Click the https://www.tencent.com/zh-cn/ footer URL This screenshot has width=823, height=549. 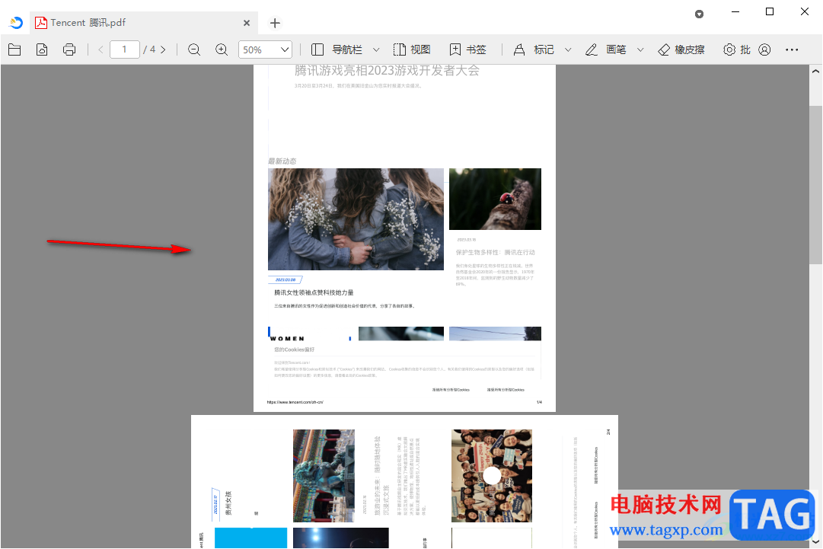(295, 402)
